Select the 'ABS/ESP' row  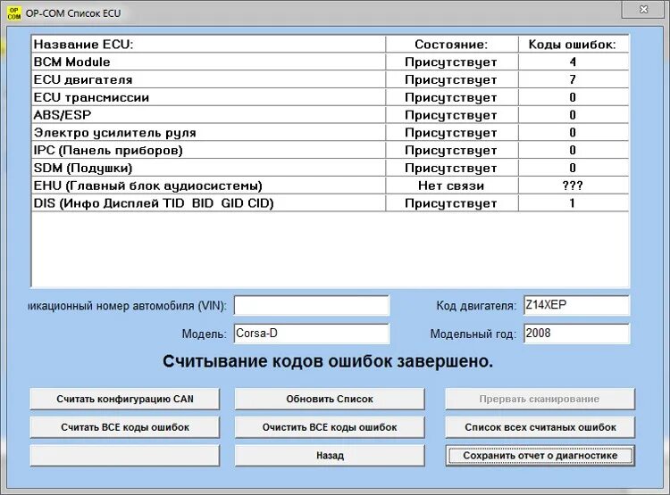[330, 115]
